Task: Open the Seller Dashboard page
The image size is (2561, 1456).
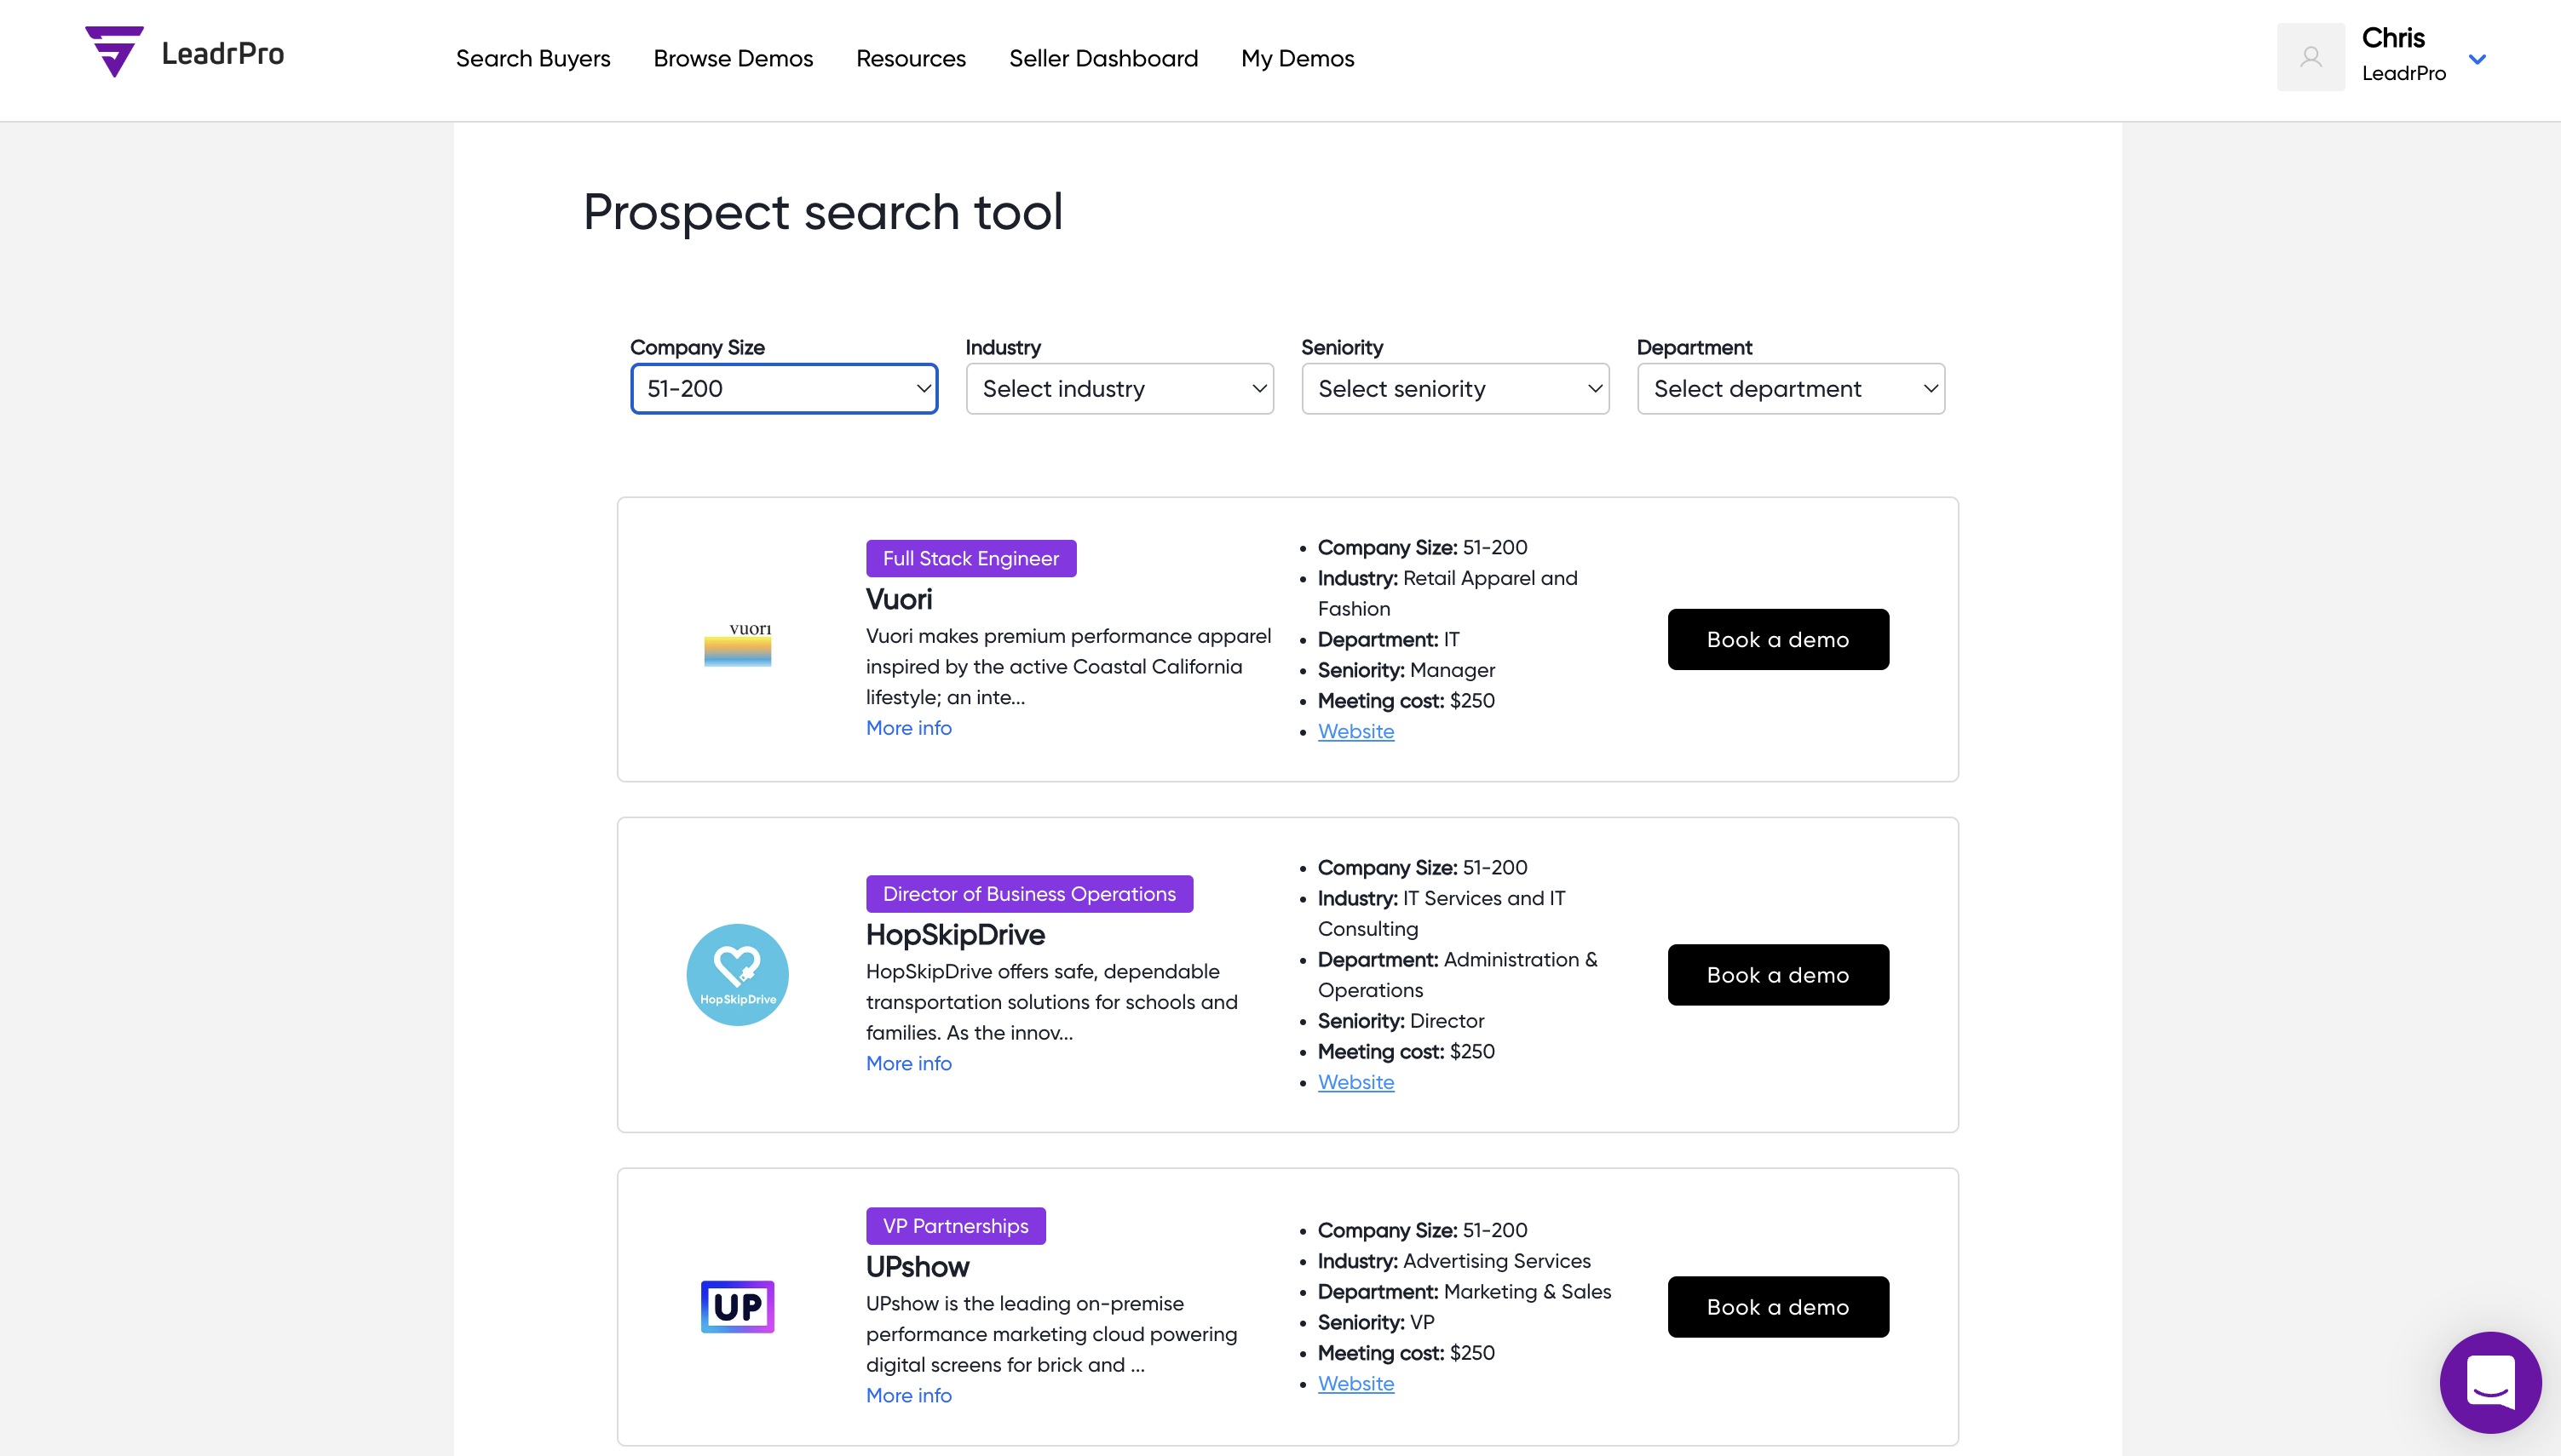Action: click(1103, 59)
